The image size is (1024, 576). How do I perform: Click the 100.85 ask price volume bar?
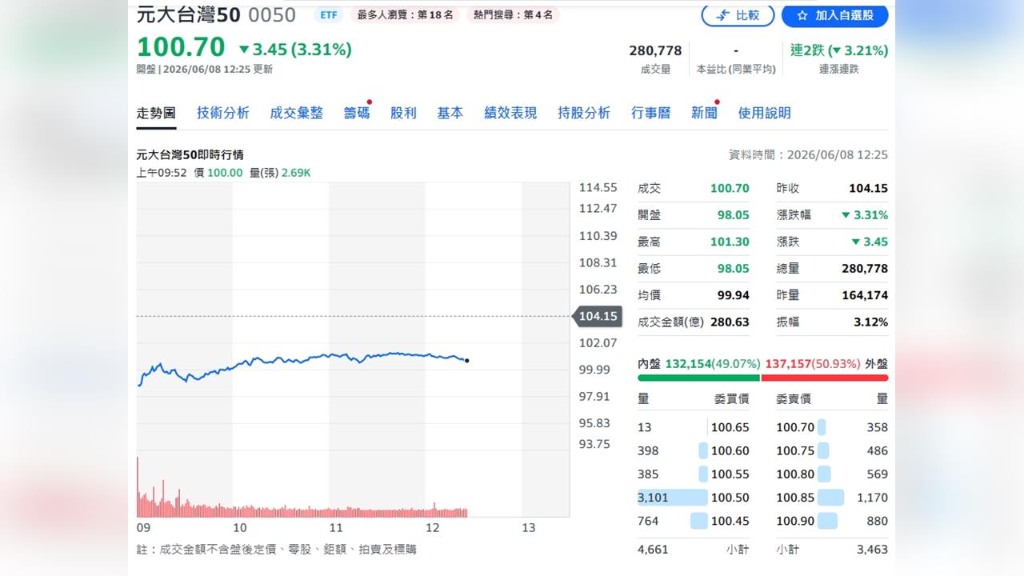click(x=830, y=498)
